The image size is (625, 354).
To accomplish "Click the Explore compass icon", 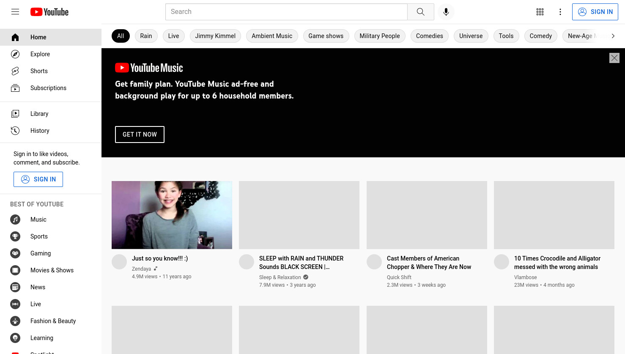I will point(15,54).
